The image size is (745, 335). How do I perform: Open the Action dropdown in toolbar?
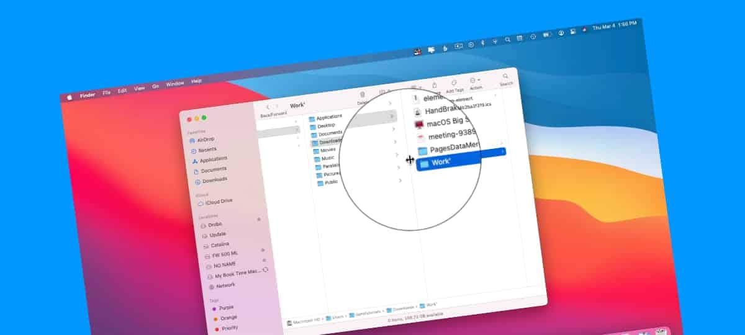(475, 81)
